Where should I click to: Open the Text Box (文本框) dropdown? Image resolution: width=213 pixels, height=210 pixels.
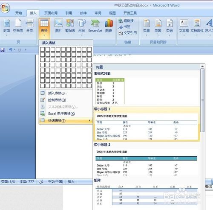point(184,27)
